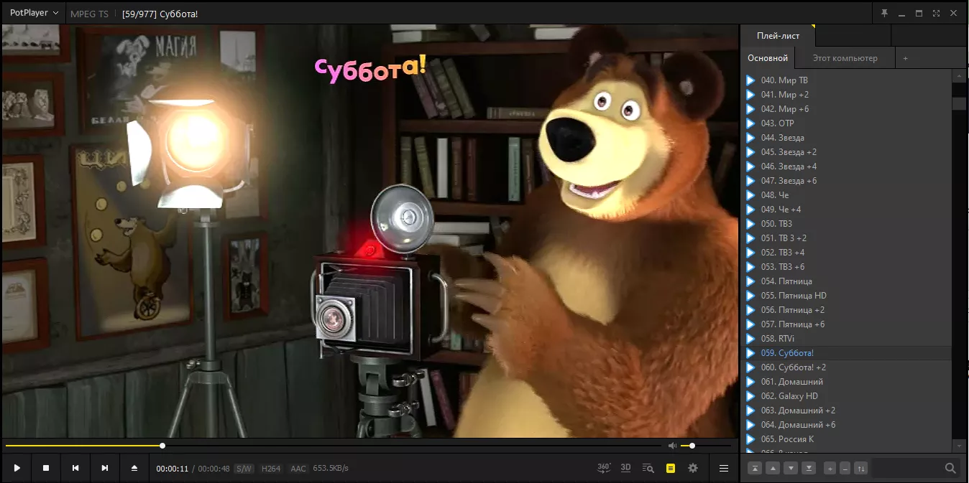
Task: Mute audio with the speaker icon
Action: coord(672,446)
